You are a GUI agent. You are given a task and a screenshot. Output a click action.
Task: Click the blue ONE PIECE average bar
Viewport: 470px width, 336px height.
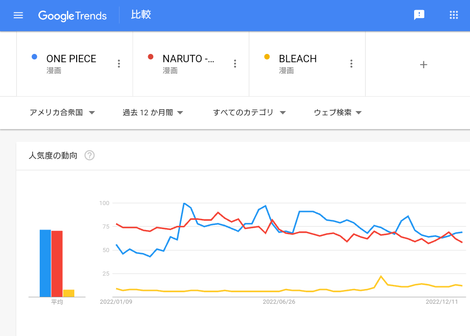click(x=45, y=263)
